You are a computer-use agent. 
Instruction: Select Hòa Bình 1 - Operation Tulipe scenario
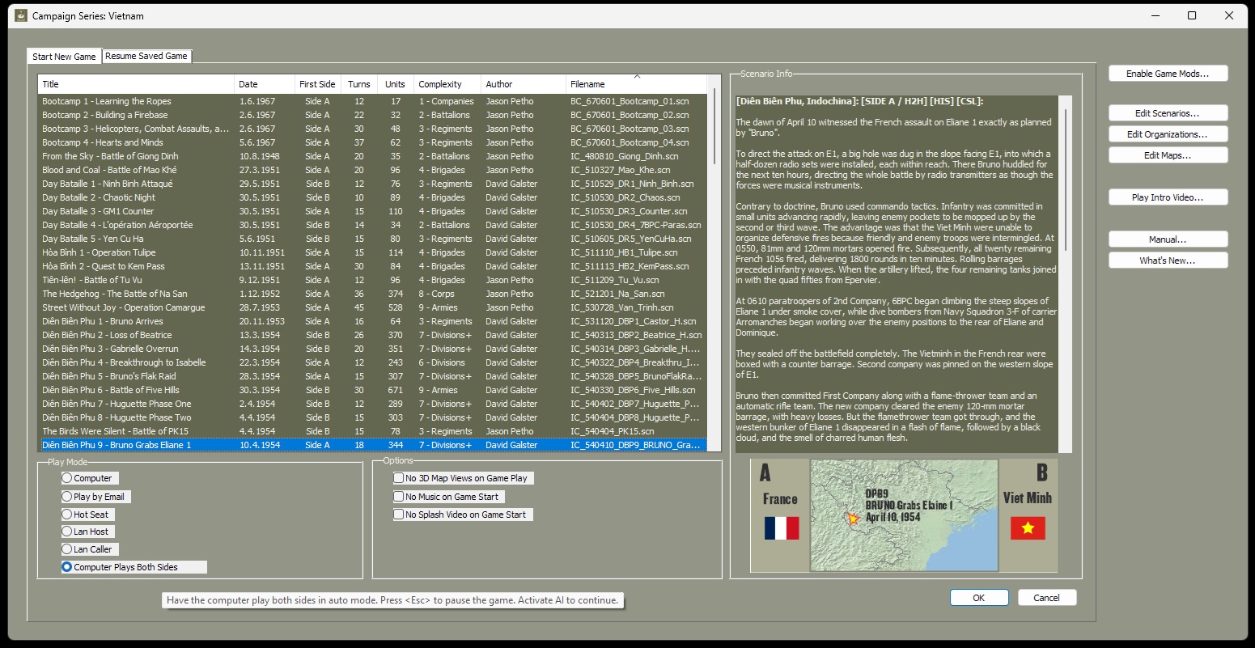coord(372,253)
